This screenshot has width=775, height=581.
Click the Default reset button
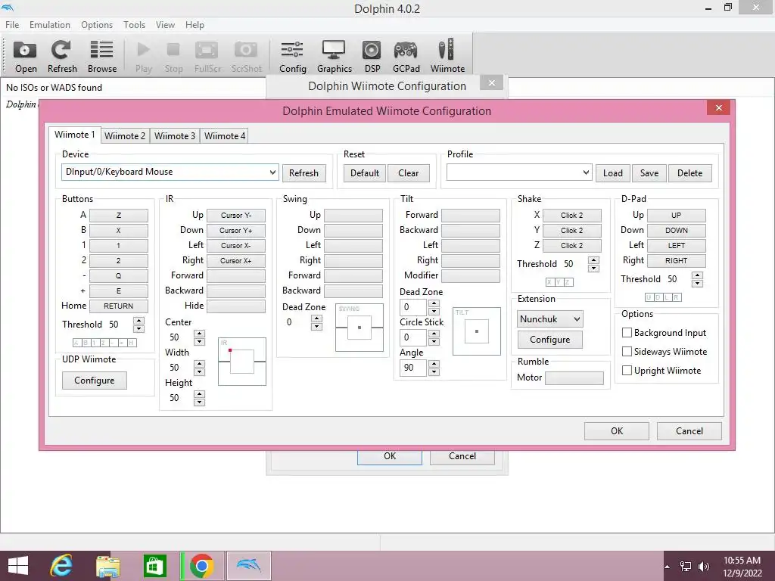364,173
